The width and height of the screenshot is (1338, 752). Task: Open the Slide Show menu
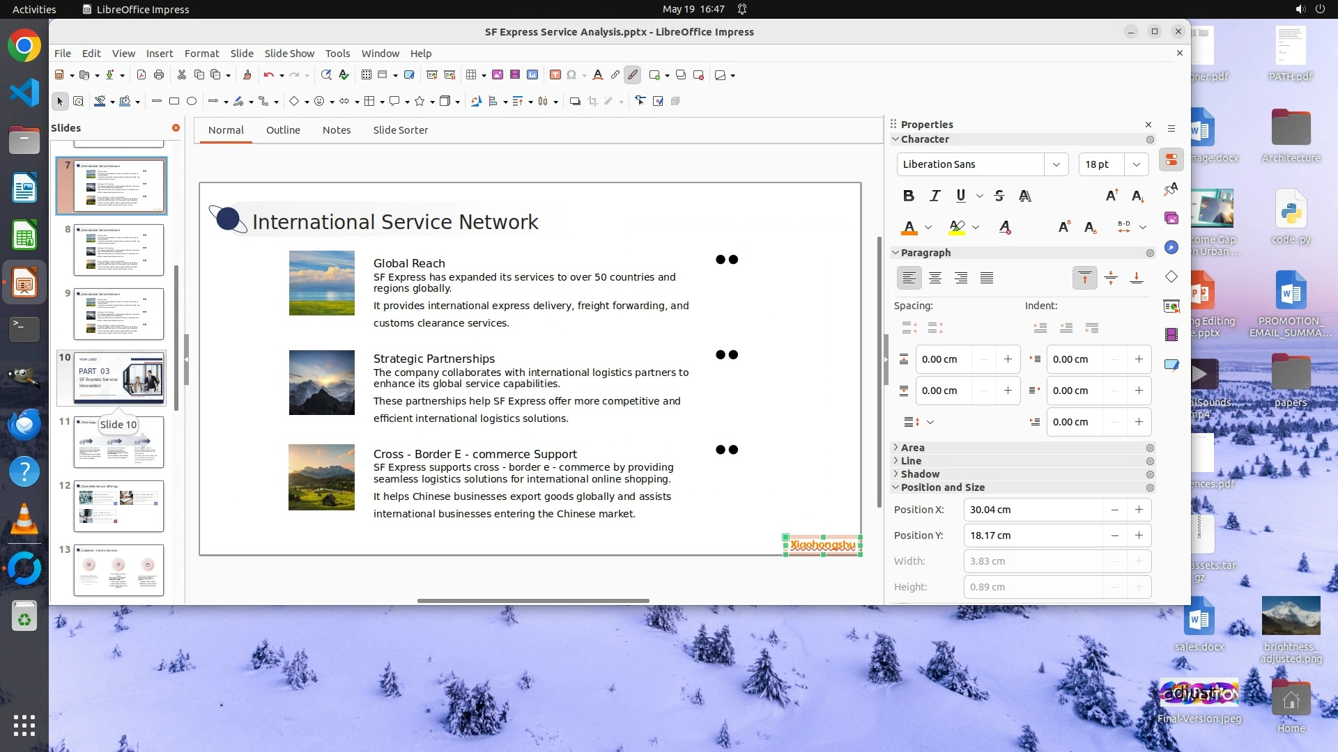pos(289,53)
